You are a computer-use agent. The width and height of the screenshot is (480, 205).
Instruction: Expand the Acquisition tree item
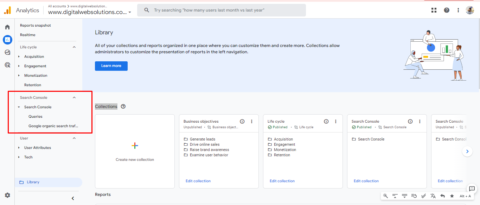click(x=19, y=56)
